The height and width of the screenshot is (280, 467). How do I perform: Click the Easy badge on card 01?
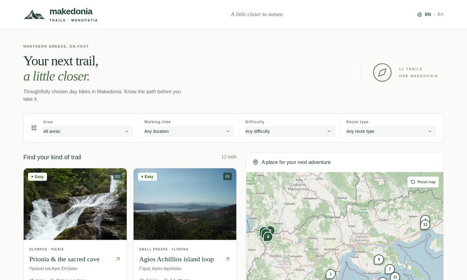[37, 176]
